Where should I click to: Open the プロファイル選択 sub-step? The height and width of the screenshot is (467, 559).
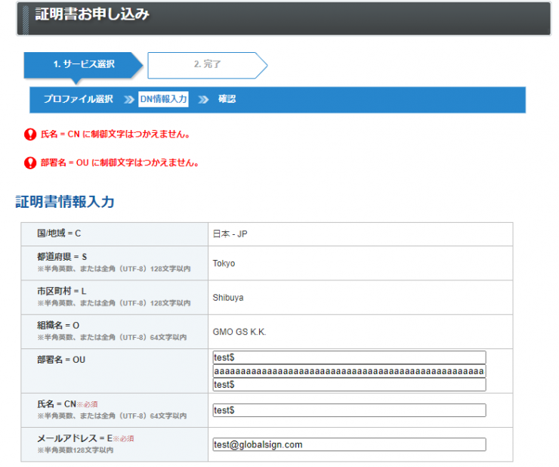[78, 99]
